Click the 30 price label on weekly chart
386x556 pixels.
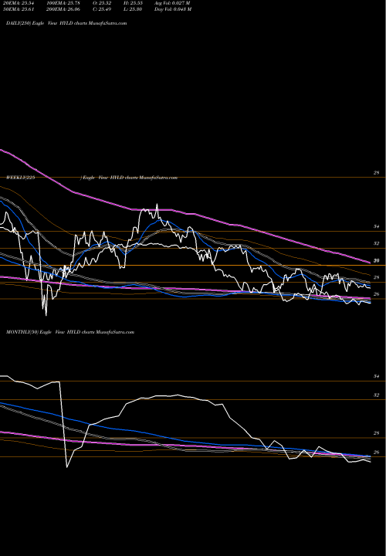point(377,261)
